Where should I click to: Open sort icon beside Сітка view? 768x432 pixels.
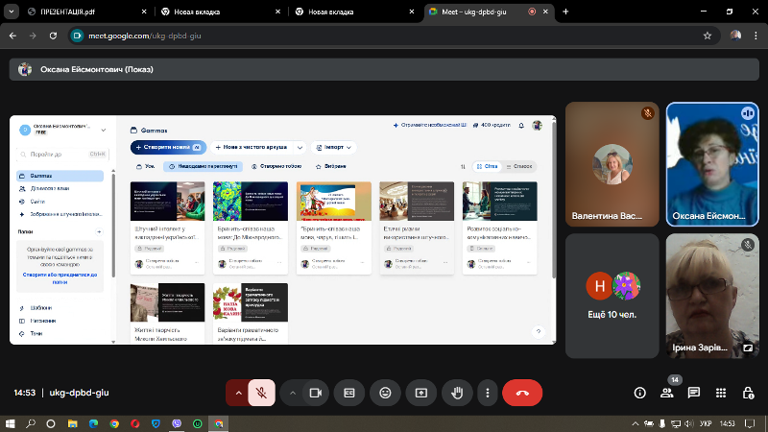coord(463,166)
